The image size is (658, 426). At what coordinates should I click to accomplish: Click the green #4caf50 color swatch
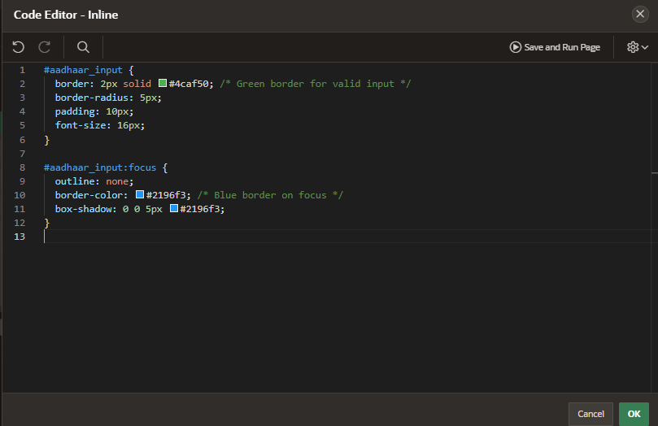click(163, 83)
